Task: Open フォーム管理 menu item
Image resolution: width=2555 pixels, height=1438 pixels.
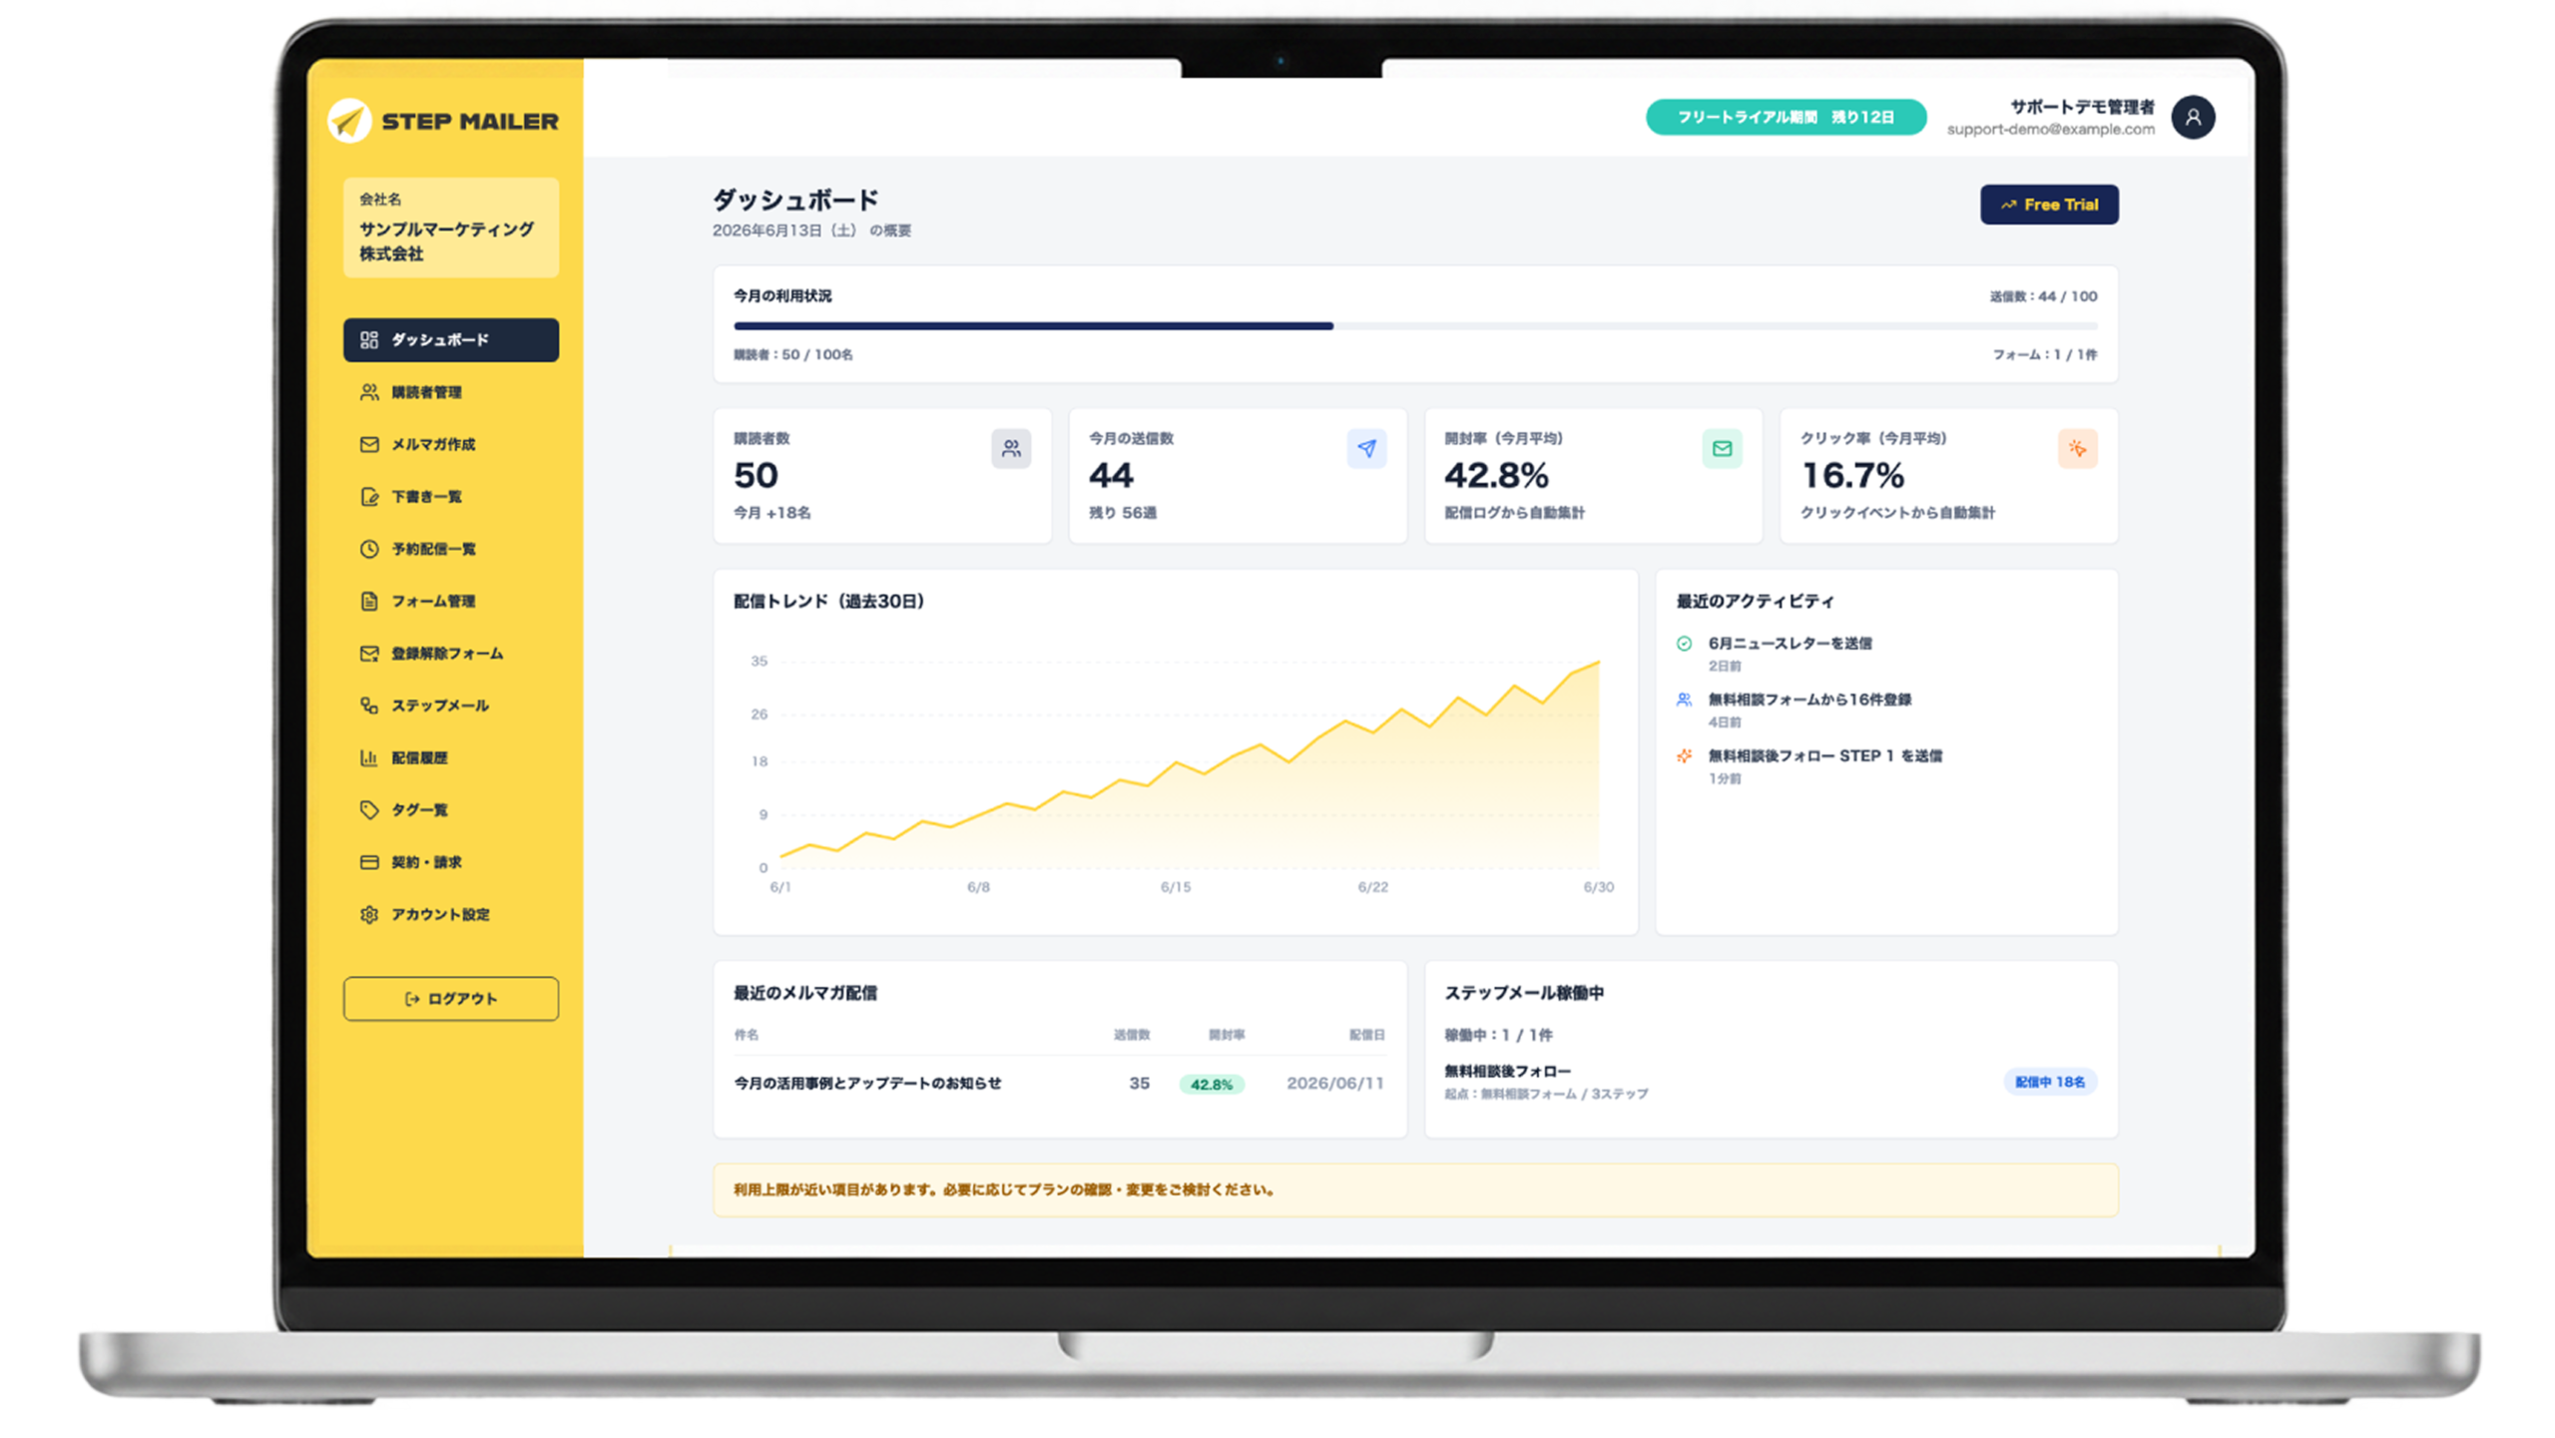Action: (451, 601)
